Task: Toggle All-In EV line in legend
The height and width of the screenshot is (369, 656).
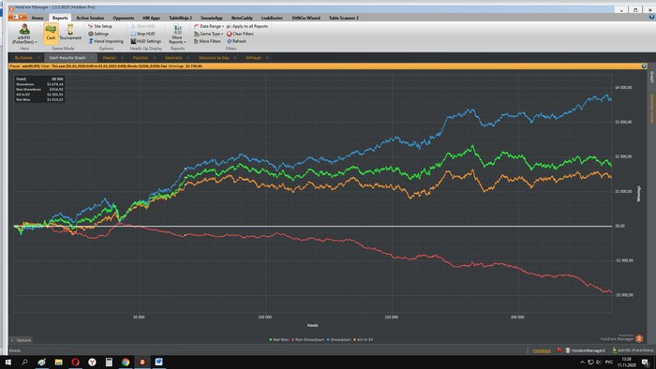Action: point(364,340)
